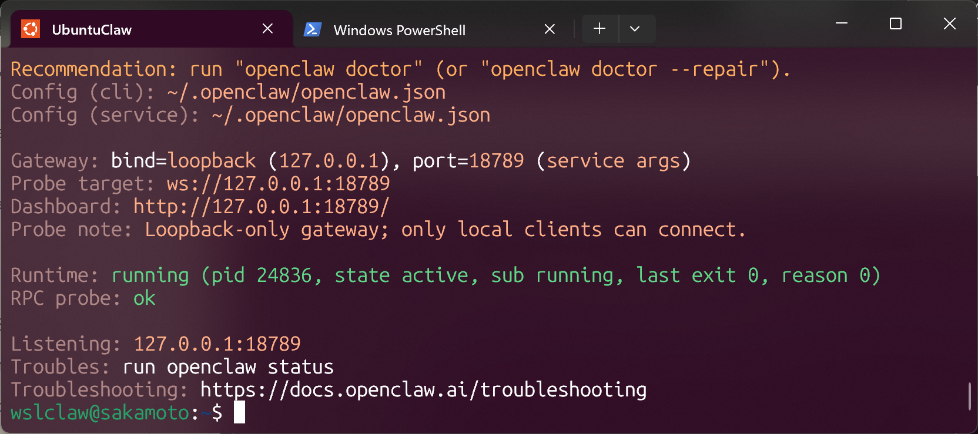
Task: Click the troubleshooting docs.openclaw.ai URL
Action: pyautogui.click(x=423, y=390)
